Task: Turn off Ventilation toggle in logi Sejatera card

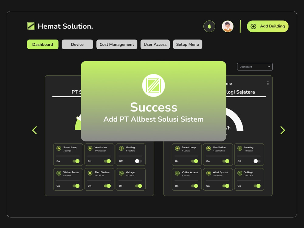Action: (x=226, y=161)
